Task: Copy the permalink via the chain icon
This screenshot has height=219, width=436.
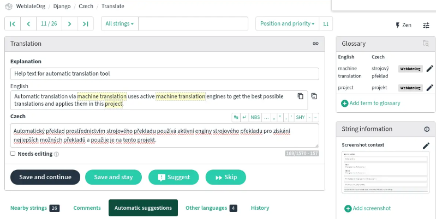Action: tap(315, 44)
